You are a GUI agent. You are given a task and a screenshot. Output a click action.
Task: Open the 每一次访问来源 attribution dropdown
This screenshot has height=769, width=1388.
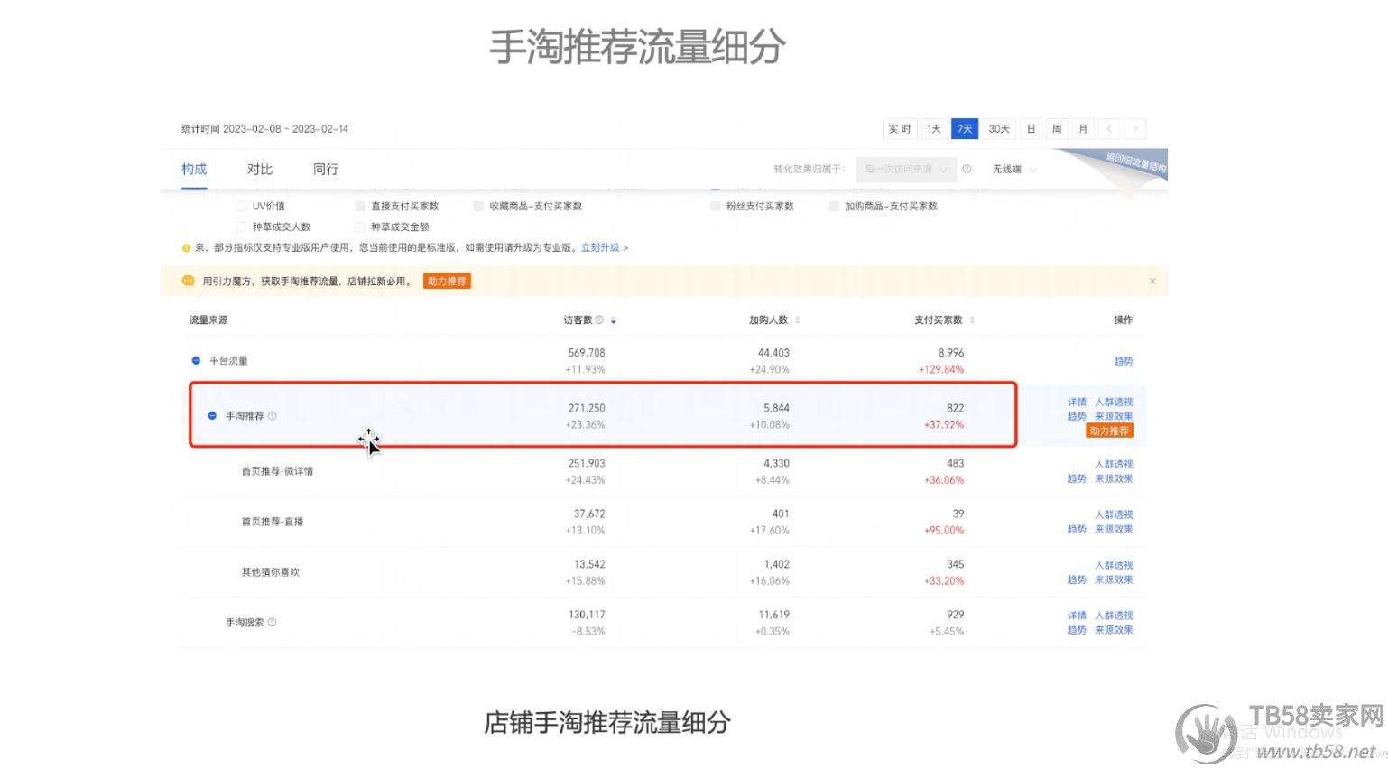[905, 169]
